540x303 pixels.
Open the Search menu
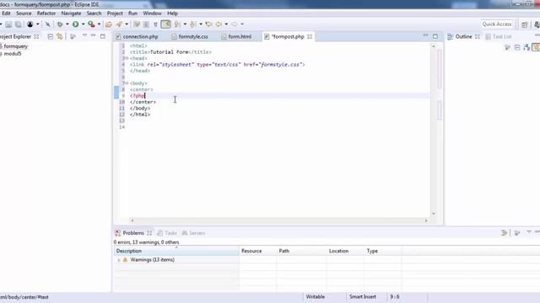coord(94,13)
